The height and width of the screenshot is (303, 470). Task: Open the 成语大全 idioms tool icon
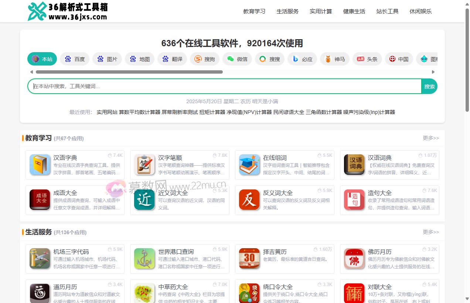click(39, 200)
